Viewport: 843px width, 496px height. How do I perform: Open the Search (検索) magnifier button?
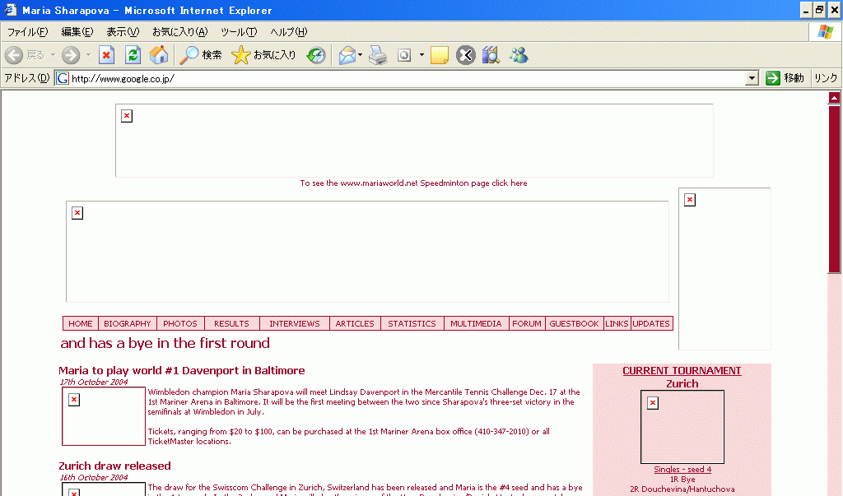pyautogui.click(x=201, y=55)
